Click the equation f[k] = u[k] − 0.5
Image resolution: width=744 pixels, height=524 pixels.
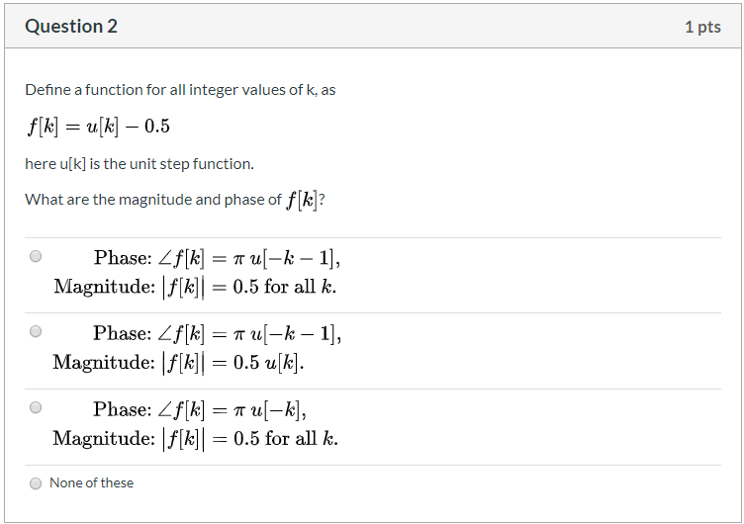(98, 127)
